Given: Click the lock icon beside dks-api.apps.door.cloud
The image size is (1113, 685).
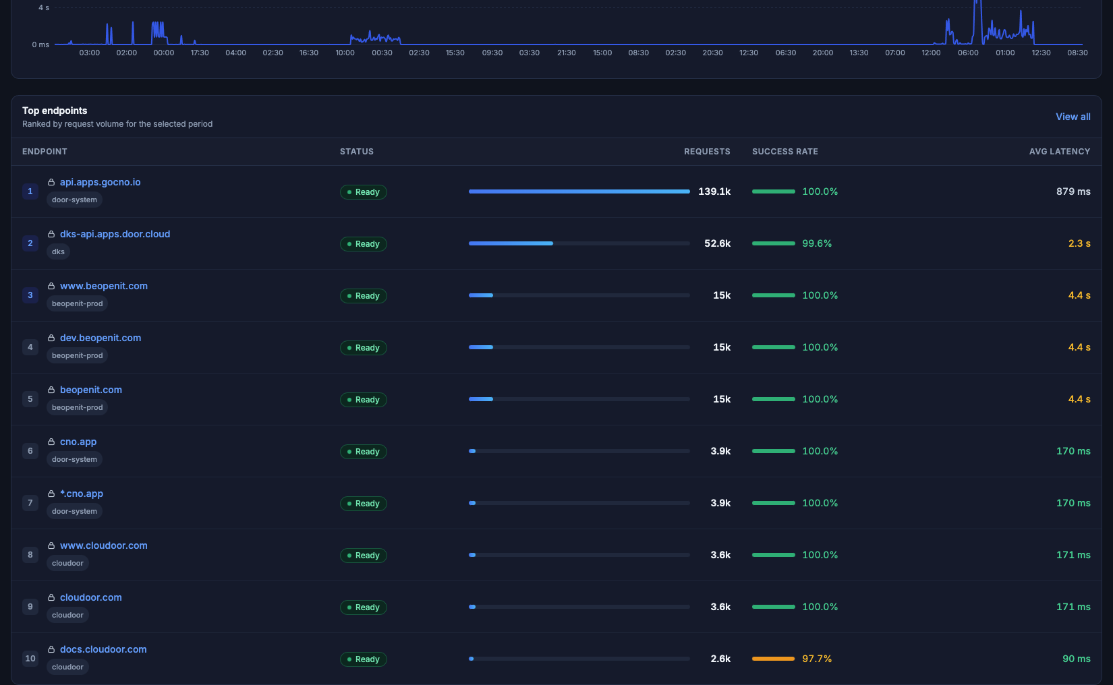Looking at the screenshot, I should coord(51,234).
